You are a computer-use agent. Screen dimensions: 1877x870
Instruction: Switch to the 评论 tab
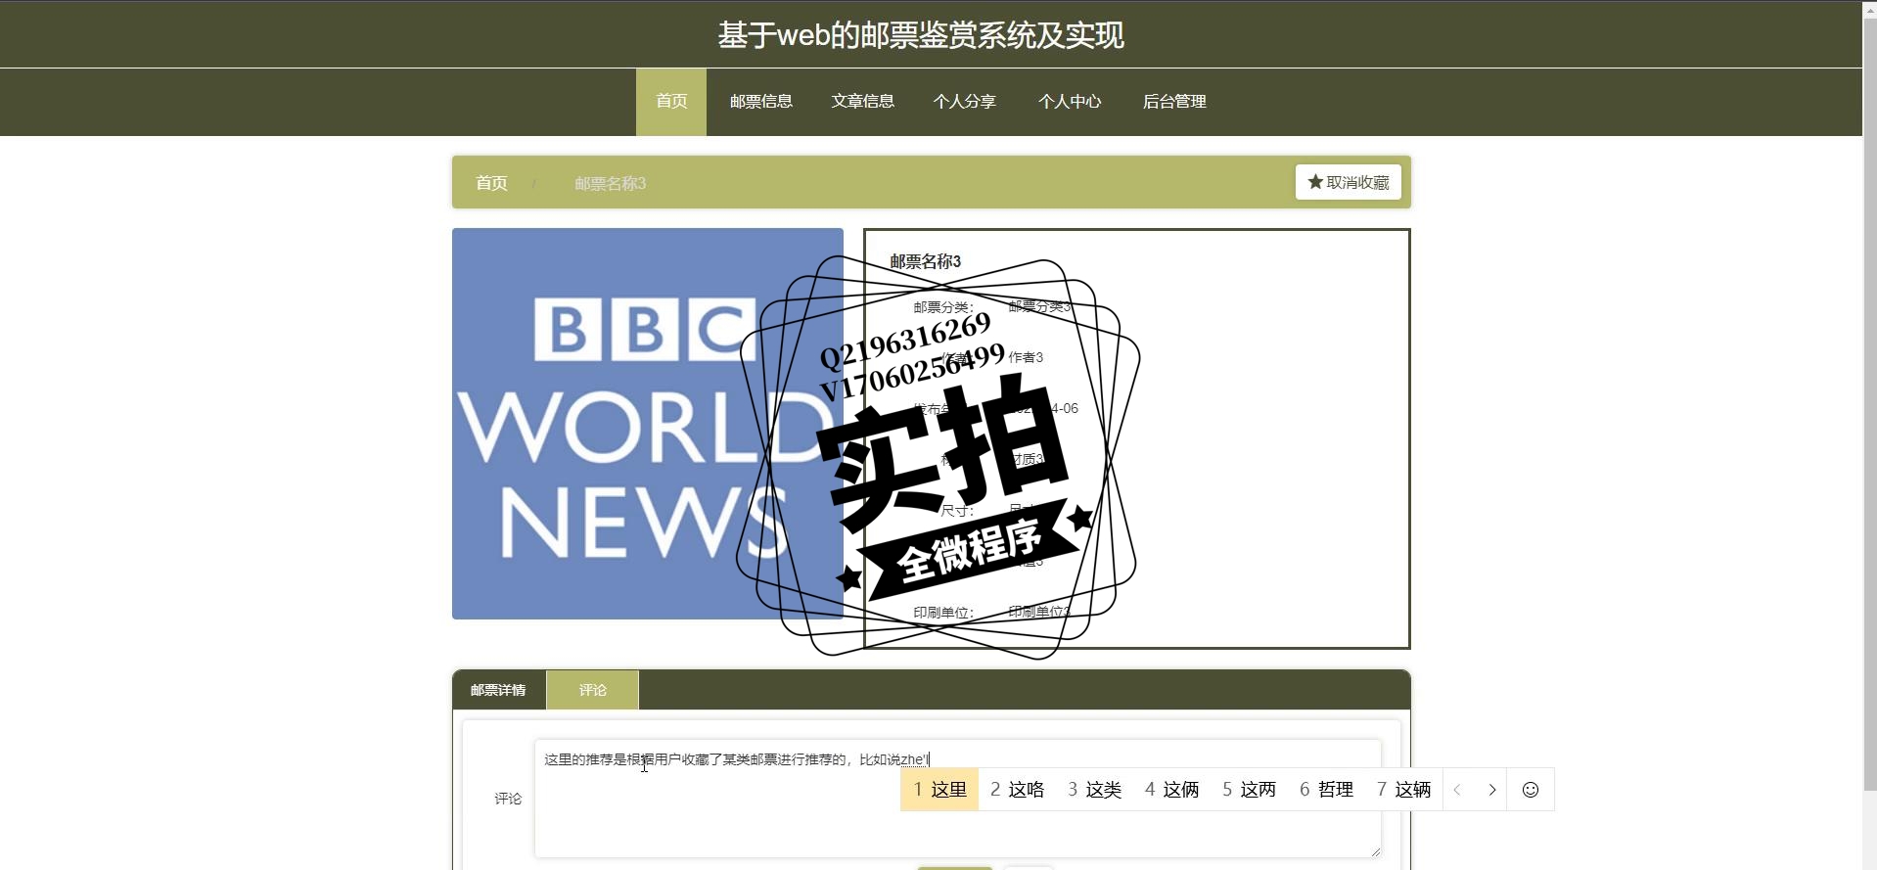click(592, 690)
